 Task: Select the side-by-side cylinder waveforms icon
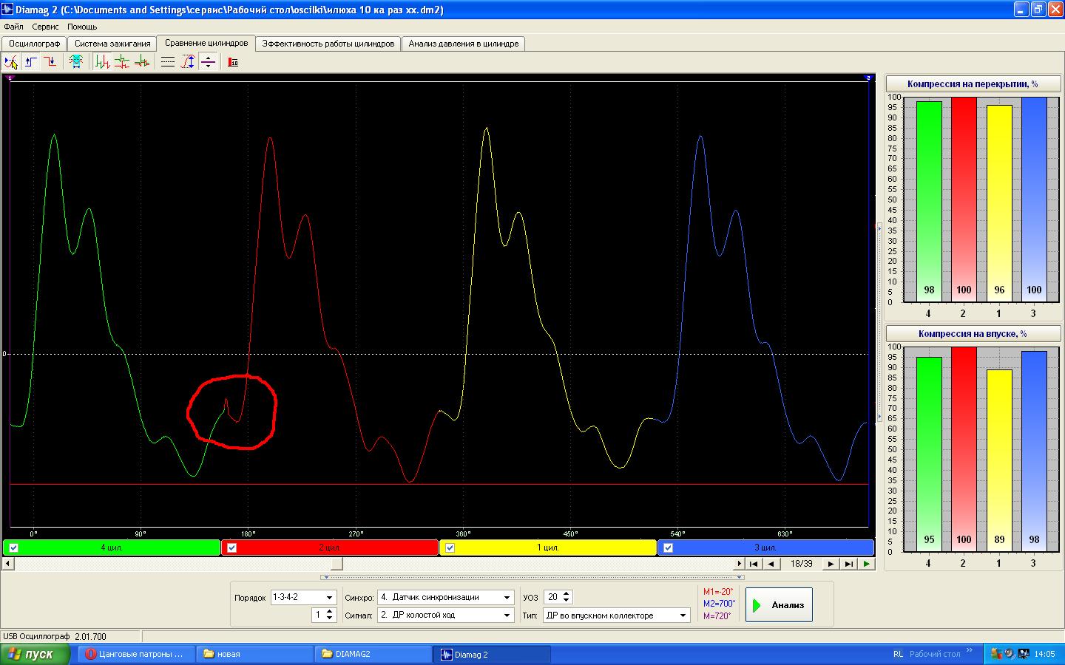103,62
